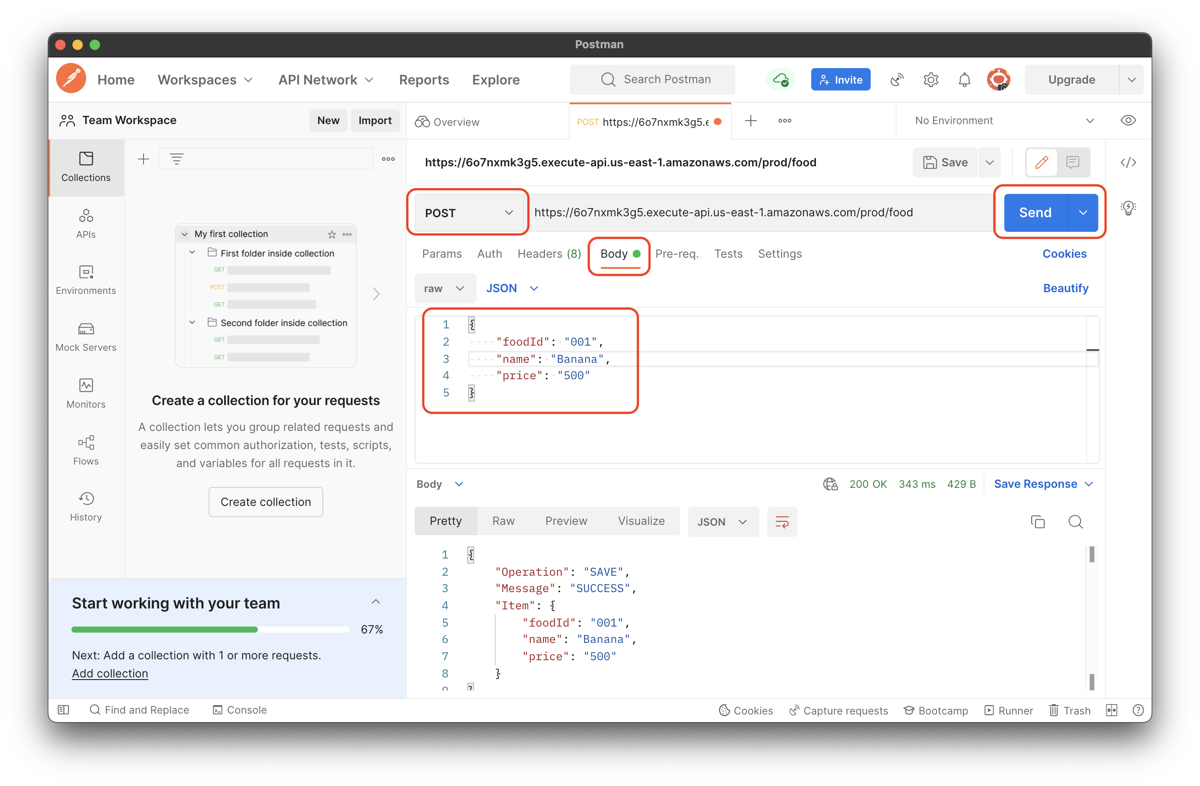The height and width of the screenshot is (786, 1200).
Task: Open tab options three-dot menu
Action: coord(784,121)
